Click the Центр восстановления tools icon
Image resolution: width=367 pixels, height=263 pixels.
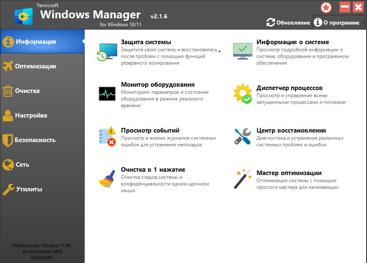point(242,136)
